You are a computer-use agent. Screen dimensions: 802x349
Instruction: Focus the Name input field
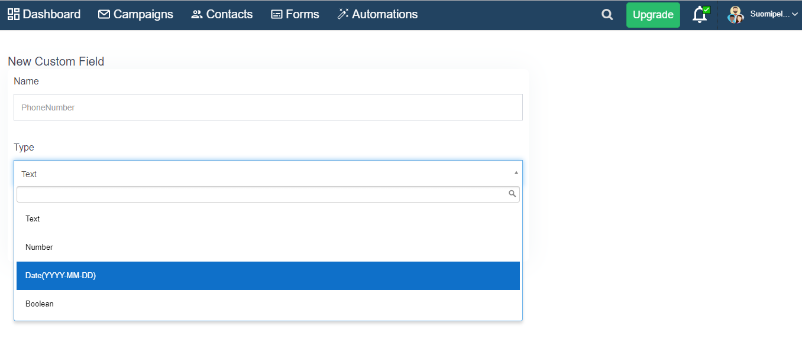coord(268,107)
